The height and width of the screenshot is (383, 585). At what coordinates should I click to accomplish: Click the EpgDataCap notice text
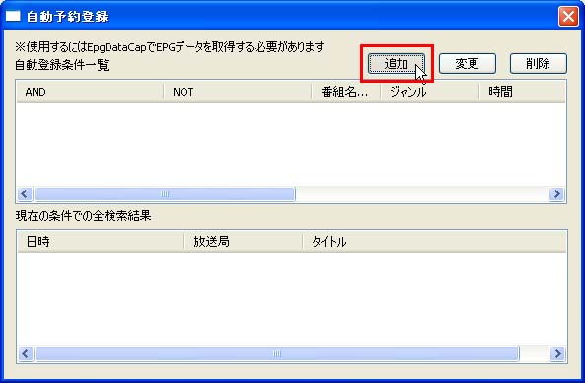point(170,47)
